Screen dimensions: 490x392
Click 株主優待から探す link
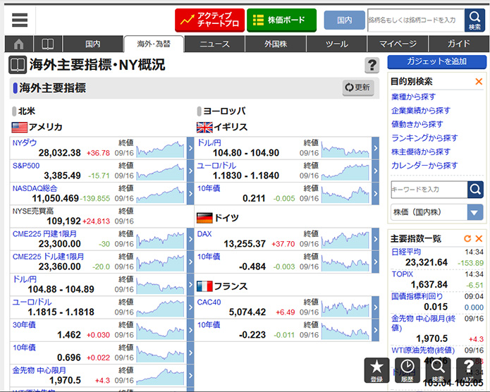tap(421, 152)
